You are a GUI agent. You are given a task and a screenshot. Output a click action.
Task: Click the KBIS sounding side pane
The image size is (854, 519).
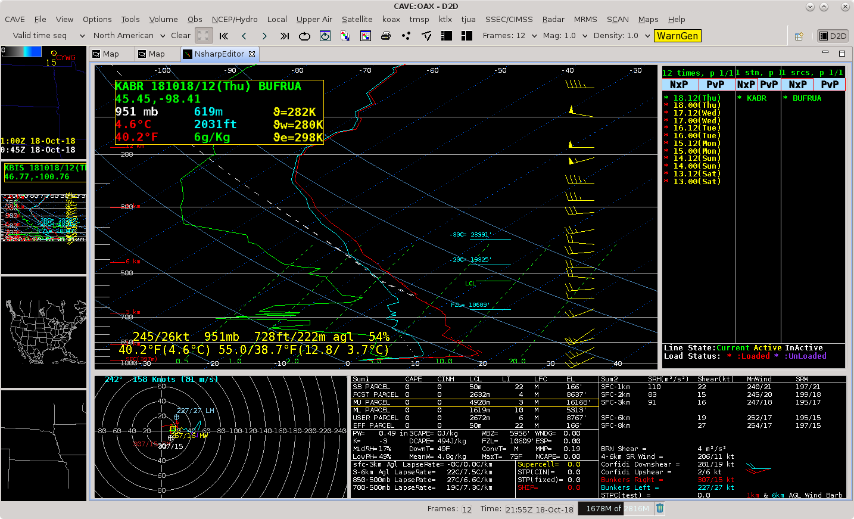(44, 217)
